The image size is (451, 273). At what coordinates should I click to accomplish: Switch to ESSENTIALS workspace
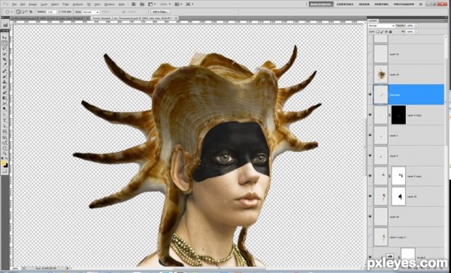pos(345,5)
